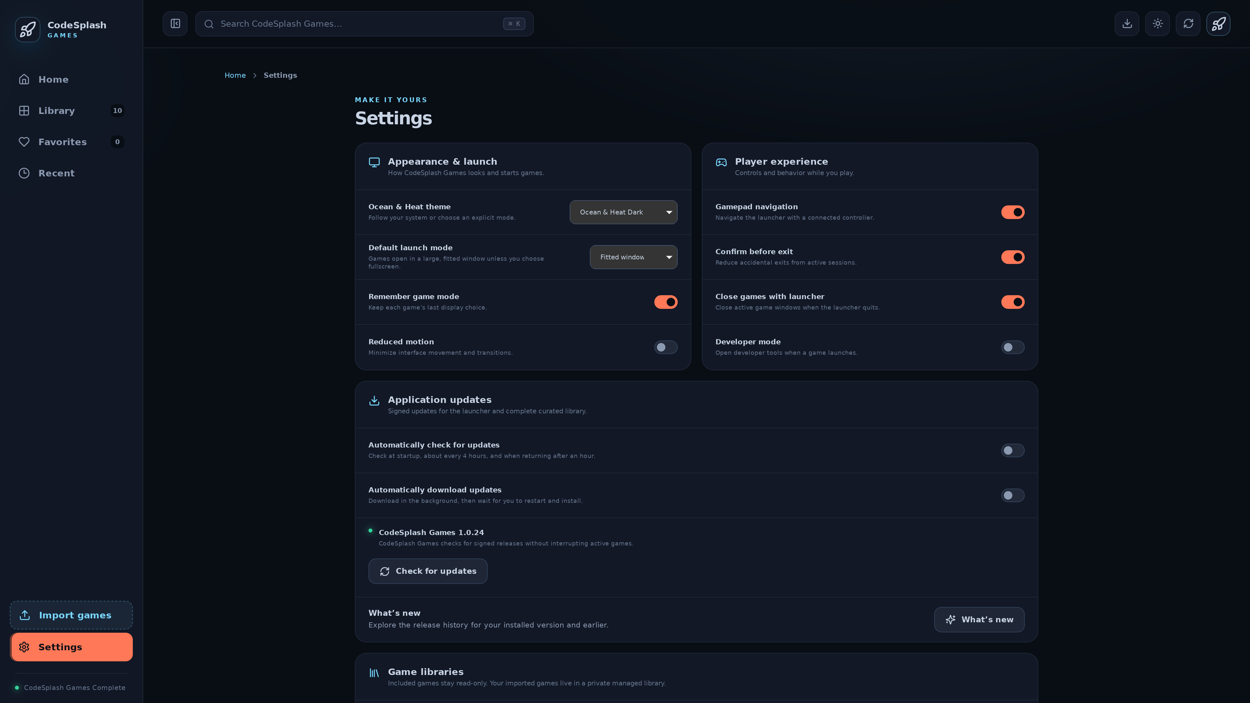The width and height of the screenshot is (1250, 703).
Task: Click the Application updates heading
Action: (440, 400)
